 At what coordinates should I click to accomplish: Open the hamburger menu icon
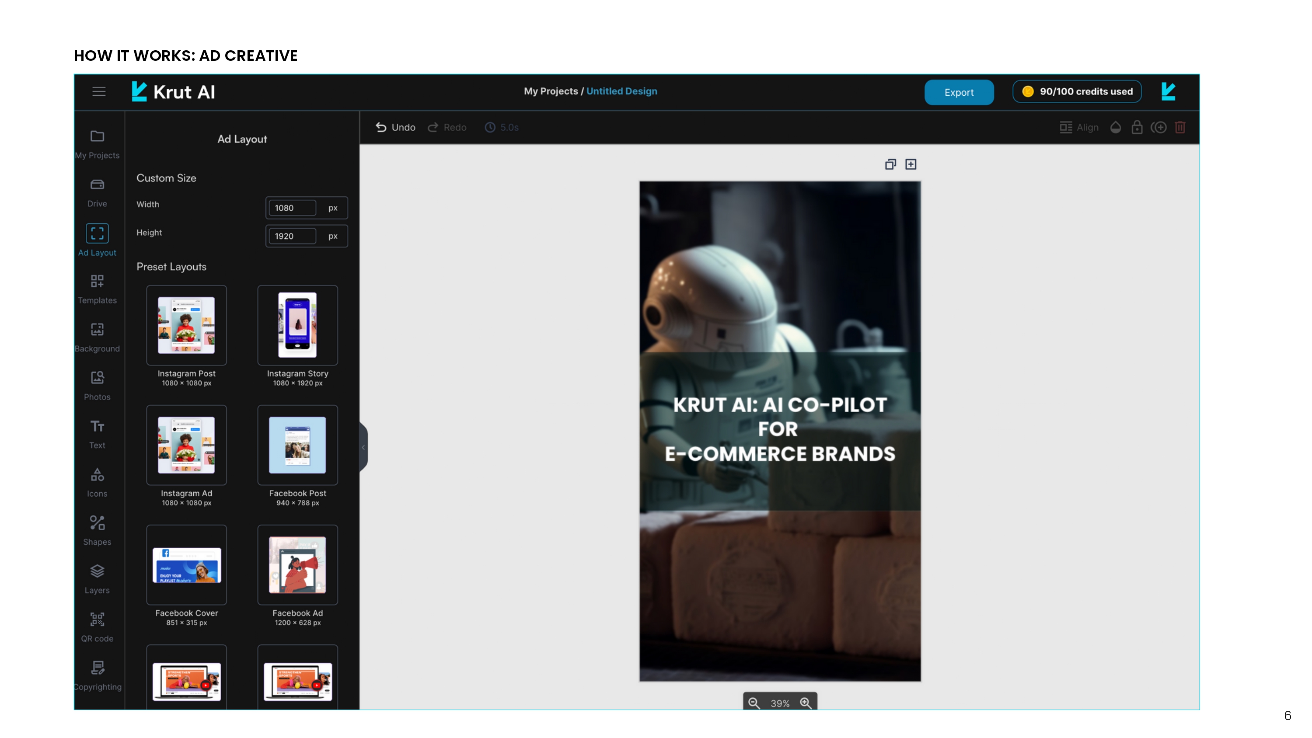(99, 92)
